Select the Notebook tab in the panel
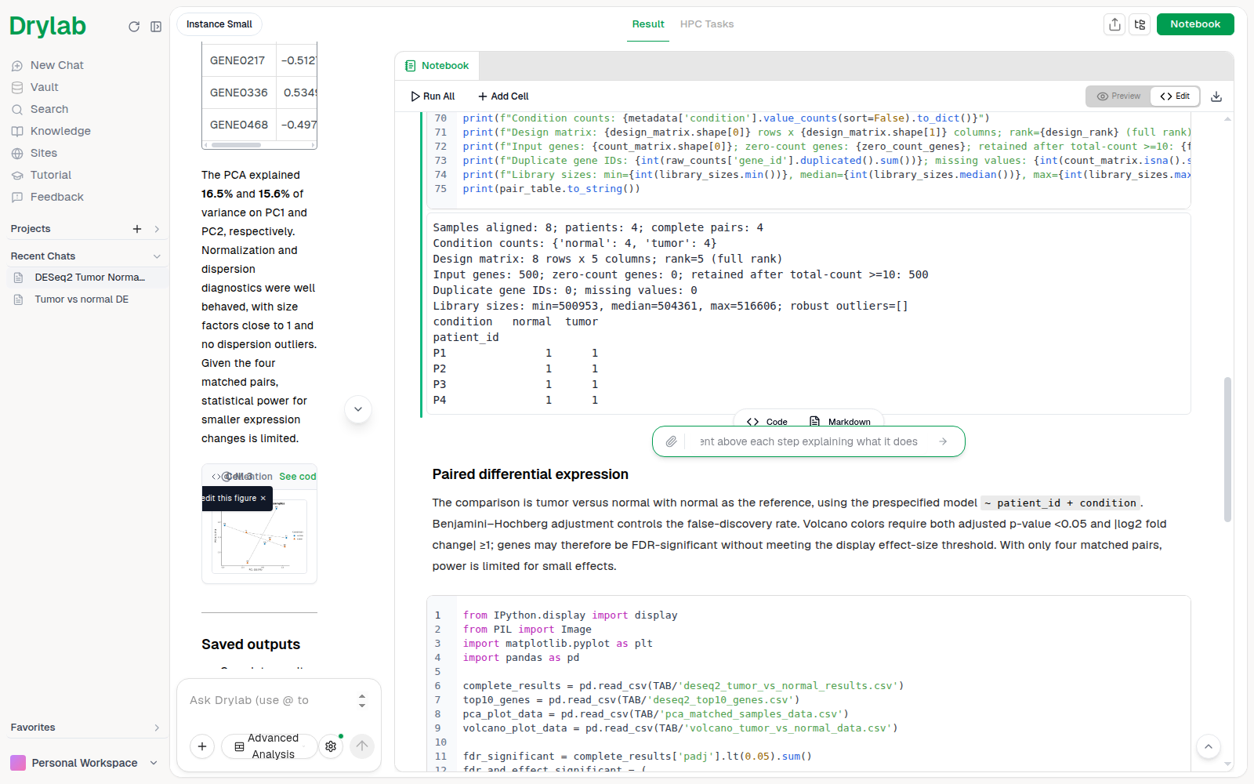The width and height of the screenshot is (1254, 784). click(437, 66)
